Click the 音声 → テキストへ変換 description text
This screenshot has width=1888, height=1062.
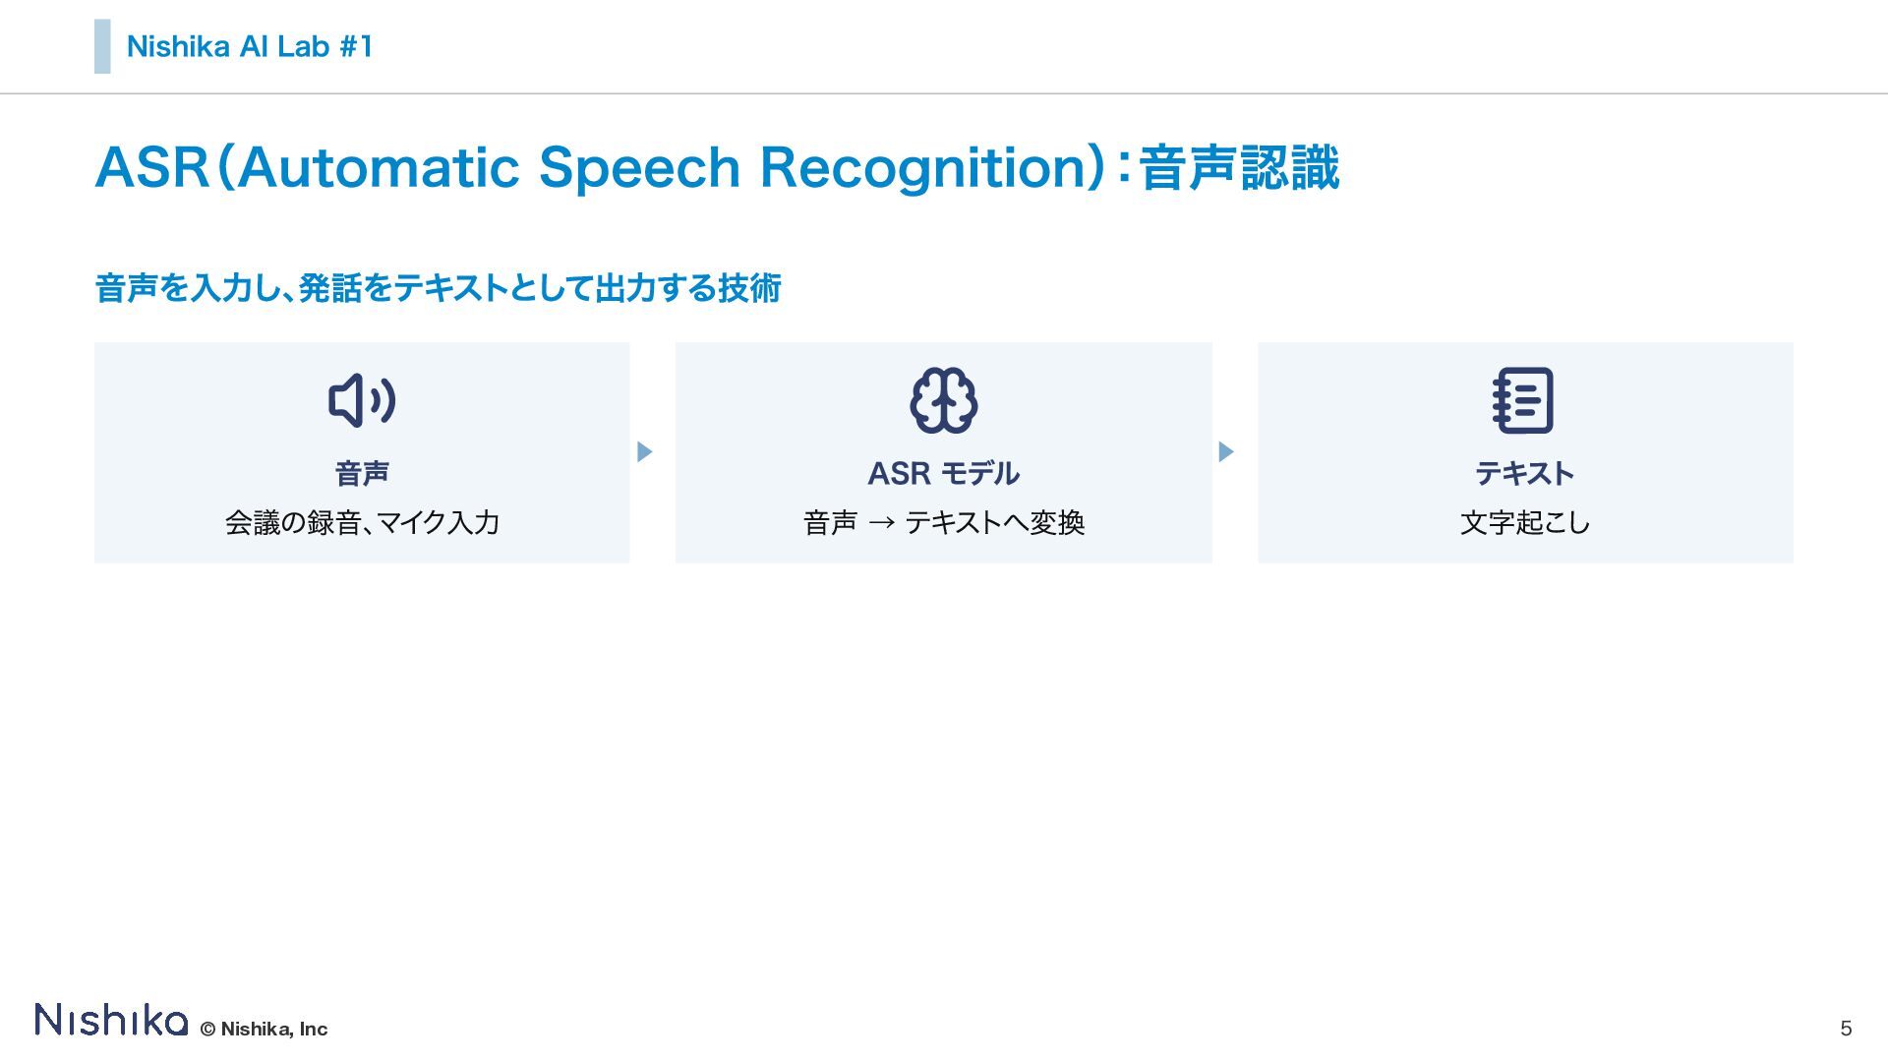943,522
